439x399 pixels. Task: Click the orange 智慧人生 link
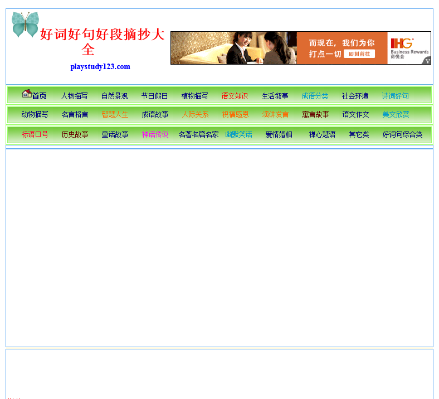point(115,114)
